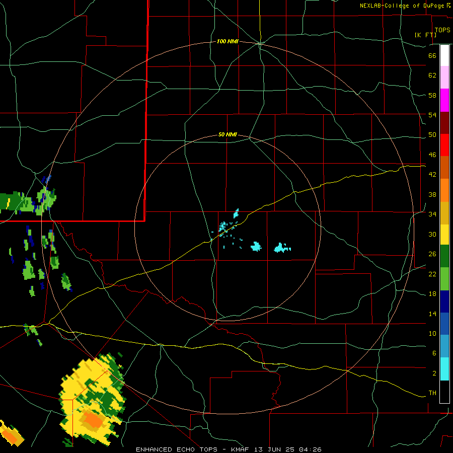Click the legend value 54
Viewport: 453px width, 453px height.
pyautogui.click(x=432, y=115)
